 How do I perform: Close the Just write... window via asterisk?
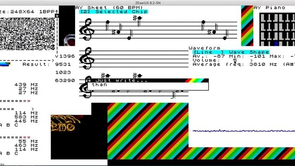pos(89,81)
